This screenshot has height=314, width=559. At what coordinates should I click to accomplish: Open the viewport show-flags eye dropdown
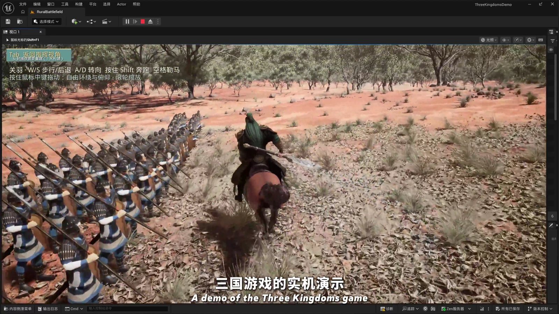(x=506, y=40)
